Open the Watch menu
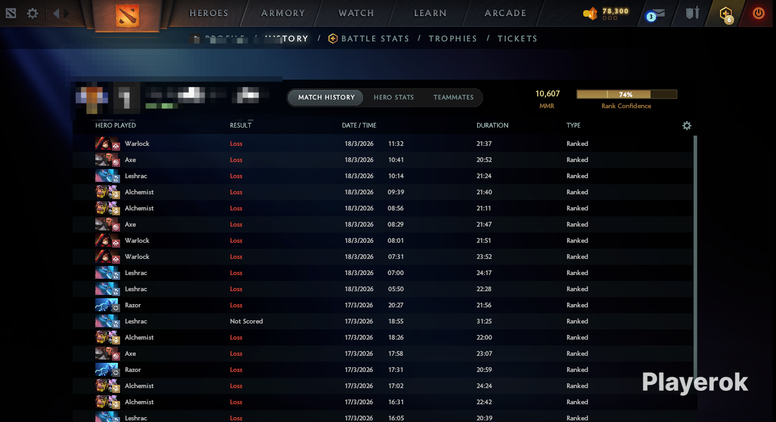Image resolution: width=776 pixels, height=422 pixels. click(x=356, y=13)
